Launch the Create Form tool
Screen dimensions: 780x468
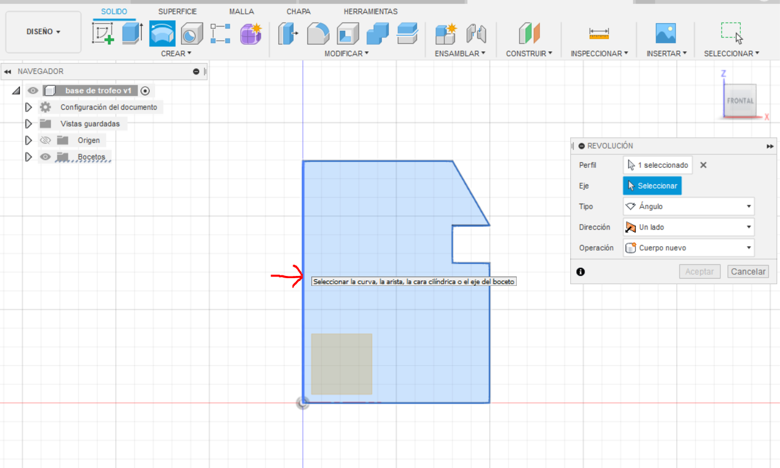[251, 34]
